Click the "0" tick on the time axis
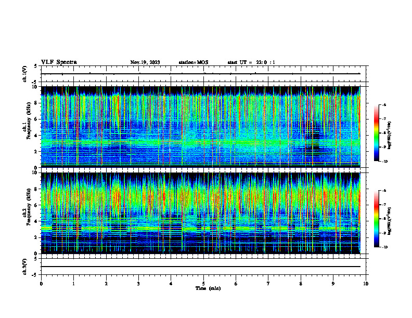 pyautogui.click(x=41, y=284)
